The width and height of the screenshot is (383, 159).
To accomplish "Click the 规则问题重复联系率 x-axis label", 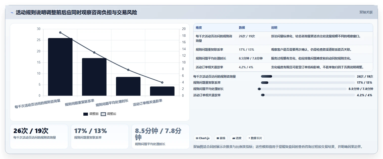I will (80, 103).
